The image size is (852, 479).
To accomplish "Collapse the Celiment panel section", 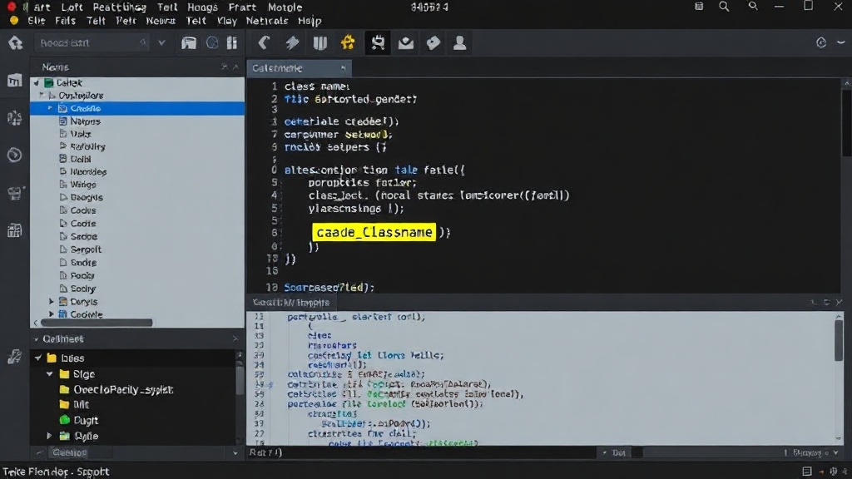I will [x=37, y=339].
